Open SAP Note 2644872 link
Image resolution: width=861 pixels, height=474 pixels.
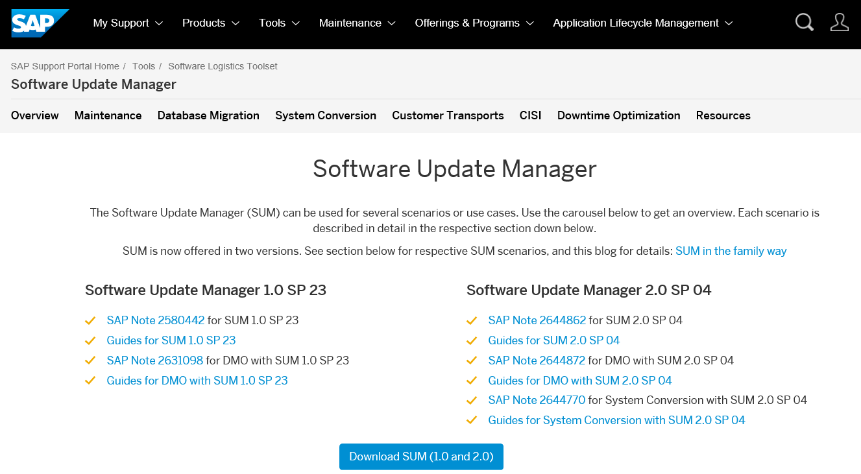pyautogui.click(x=537, y=361)
